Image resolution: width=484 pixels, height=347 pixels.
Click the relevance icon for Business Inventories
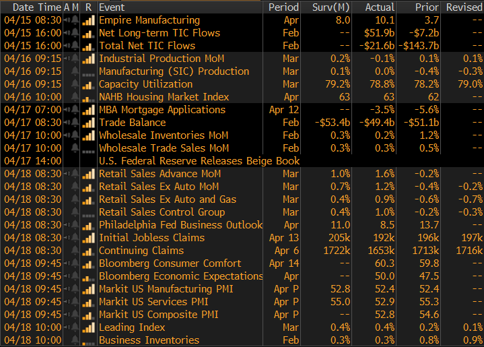pyautogui.click(x=88, y=340)
